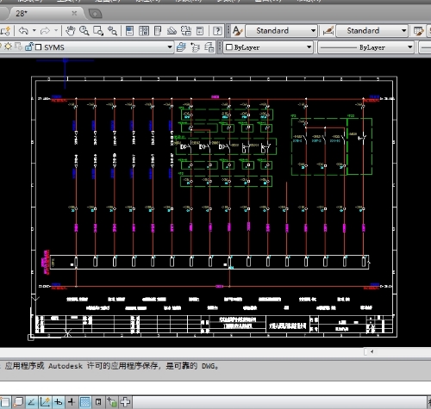Toggle Transparency grid status button
431x409 pixels.
pyautogui.click(x=85, y=402)
